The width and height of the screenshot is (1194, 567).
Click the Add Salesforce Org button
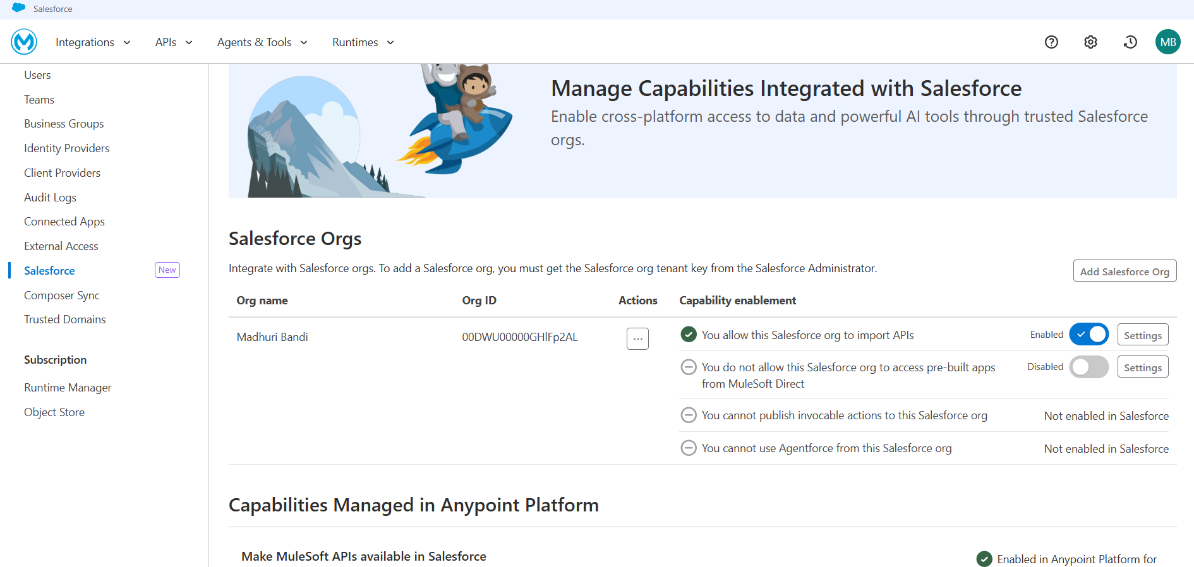coord(1125,271)
